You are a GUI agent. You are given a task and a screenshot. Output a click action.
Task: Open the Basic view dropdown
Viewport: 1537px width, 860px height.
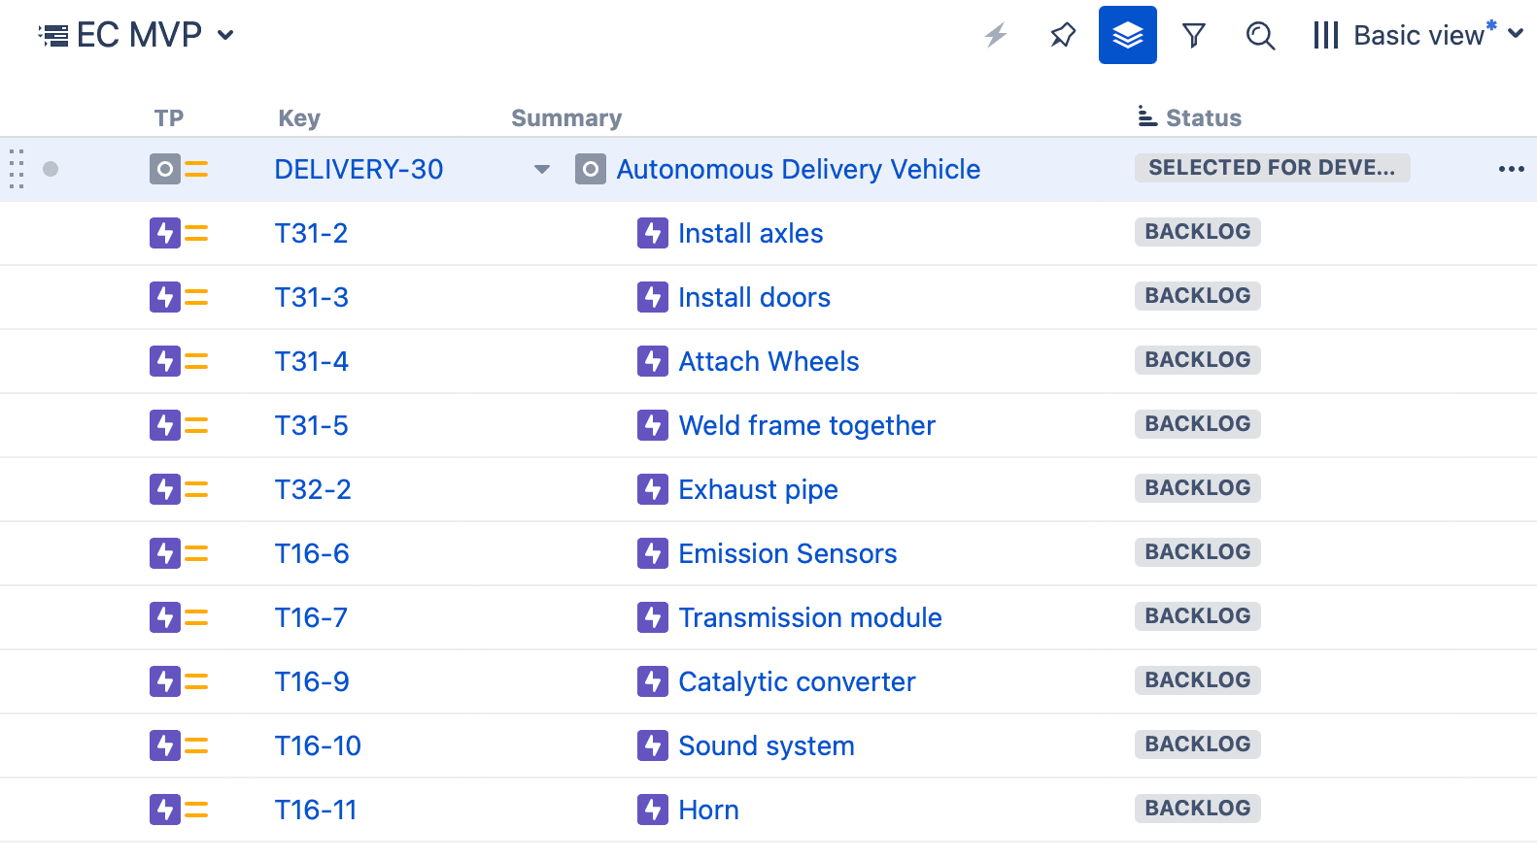click(x=1417, y=36)
